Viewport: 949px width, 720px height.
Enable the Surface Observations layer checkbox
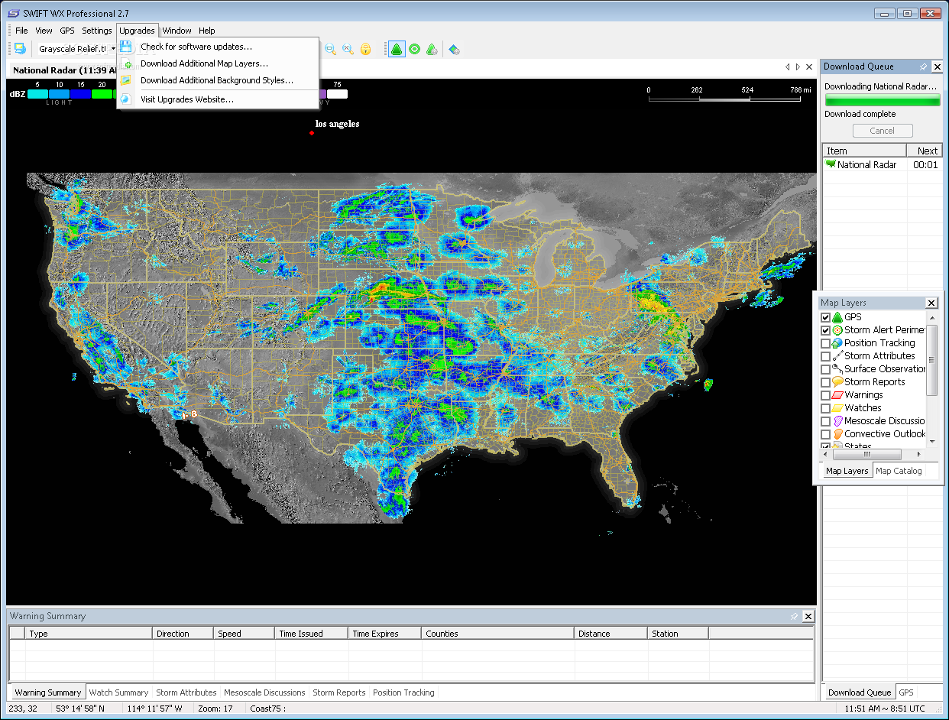pos(825,369)
